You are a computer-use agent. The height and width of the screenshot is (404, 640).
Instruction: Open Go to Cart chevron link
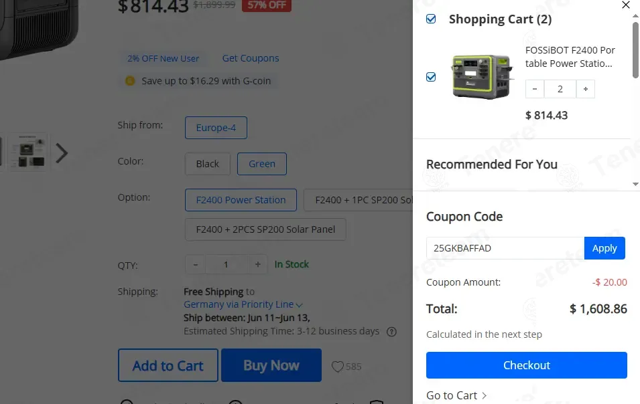coord(456,395)
